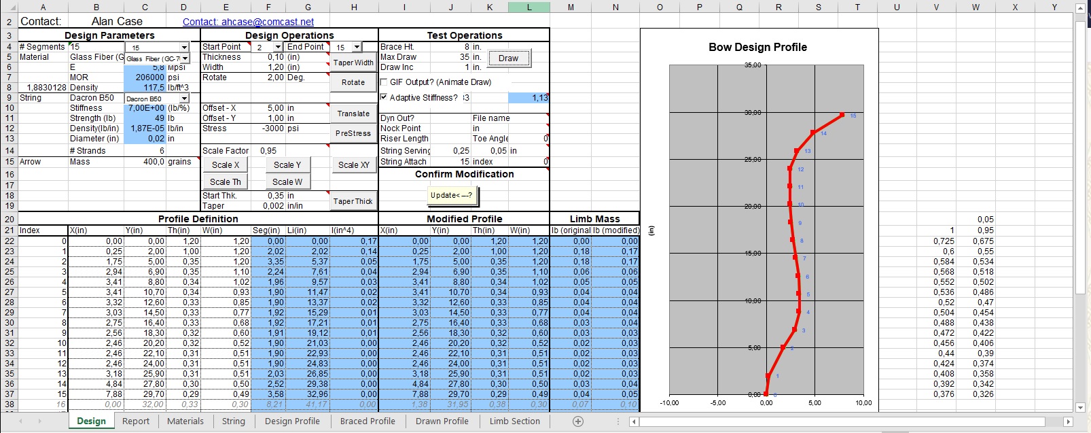Click the add new sheet plus icon
This screenshot has height=433, width=1091.
pyautogui.click(x=578, y=421)
